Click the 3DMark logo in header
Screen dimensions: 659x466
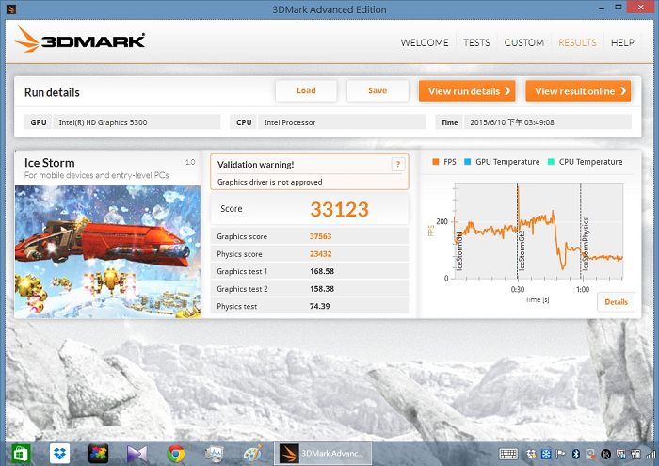[x=80, y=40]
